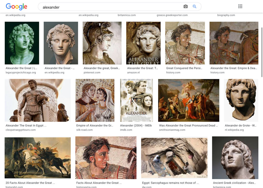
Task: Open "Alexander The Great In Egypt" title
Action: [x=26, y=125]
